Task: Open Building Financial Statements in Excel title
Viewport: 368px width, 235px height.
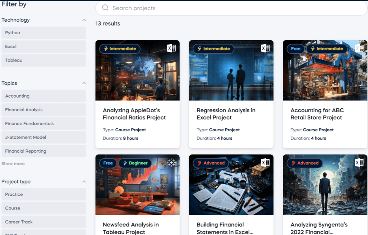Action: click(225, 228)
